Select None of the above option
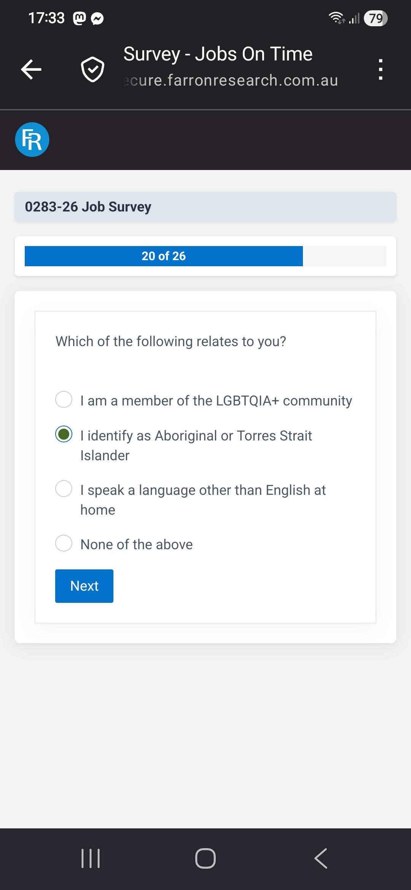This screenshot has height=890, width=411. point(64,543)
